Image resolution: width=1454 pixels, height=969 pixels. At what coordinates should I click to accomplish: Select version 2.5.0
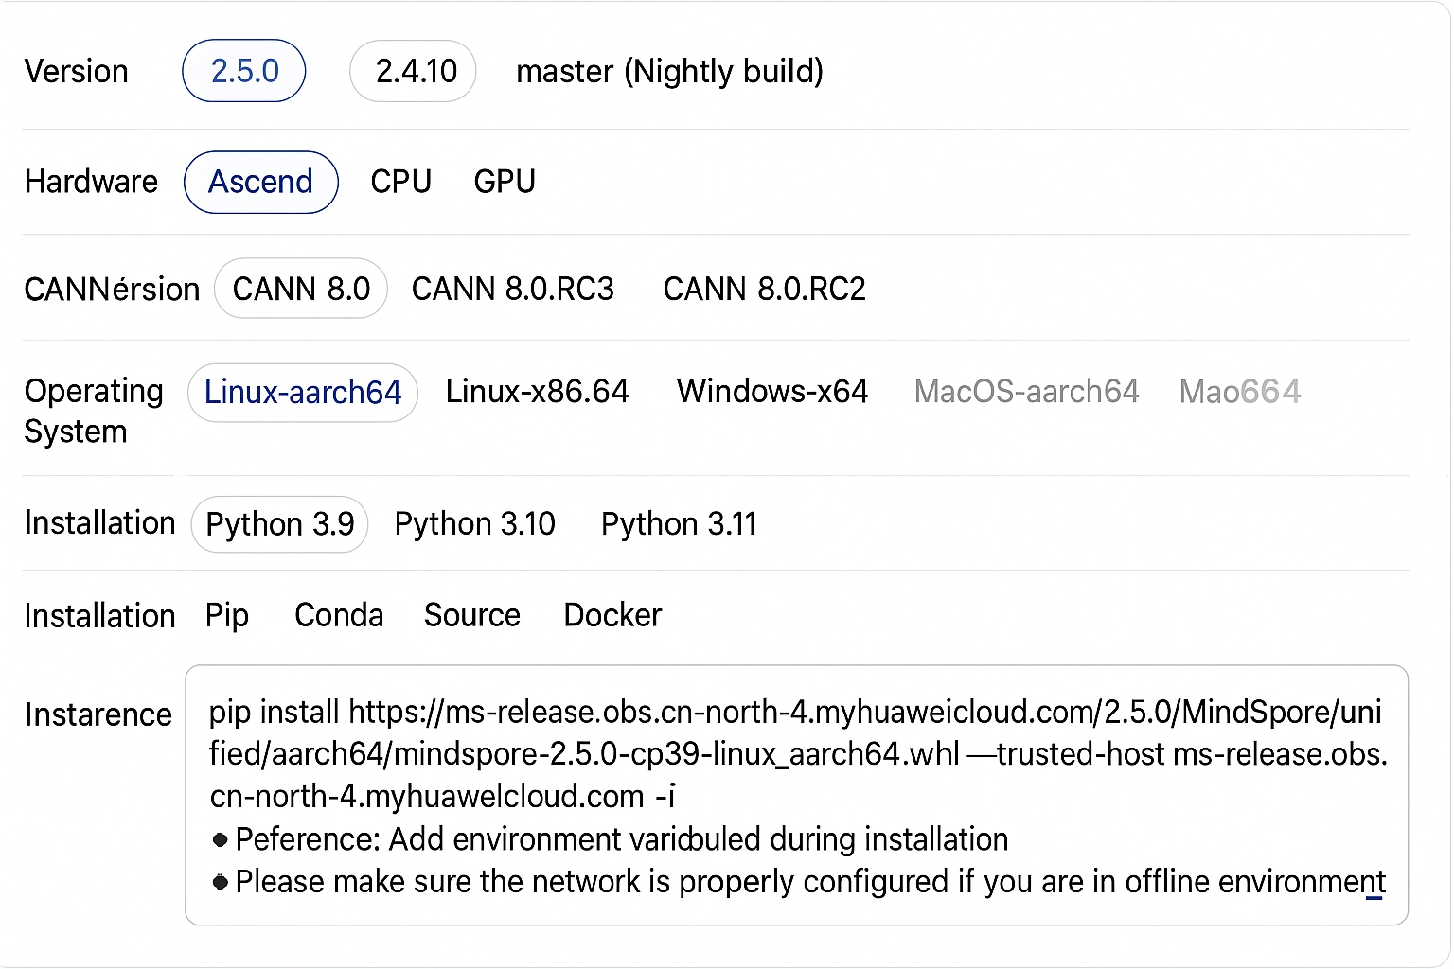click(x=243, y=71)
